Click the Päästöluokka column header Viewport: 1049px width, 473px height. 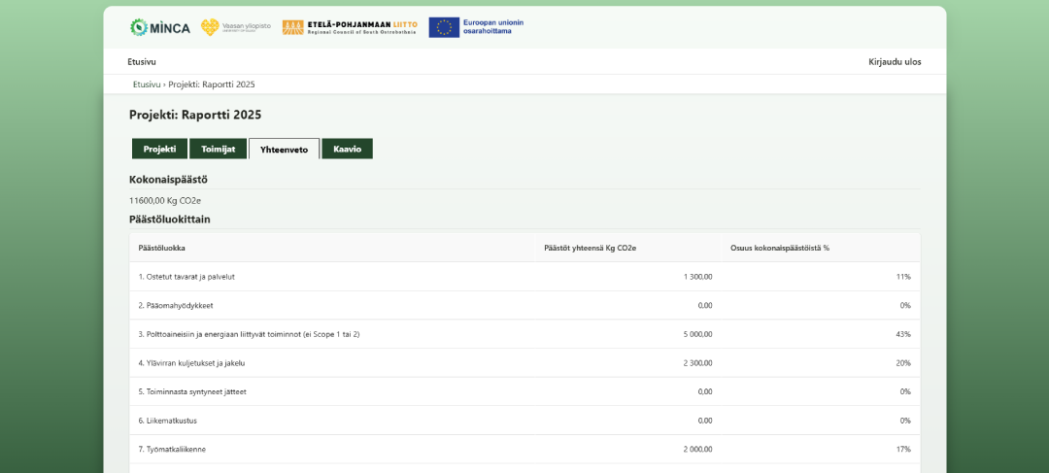(162, 248)
